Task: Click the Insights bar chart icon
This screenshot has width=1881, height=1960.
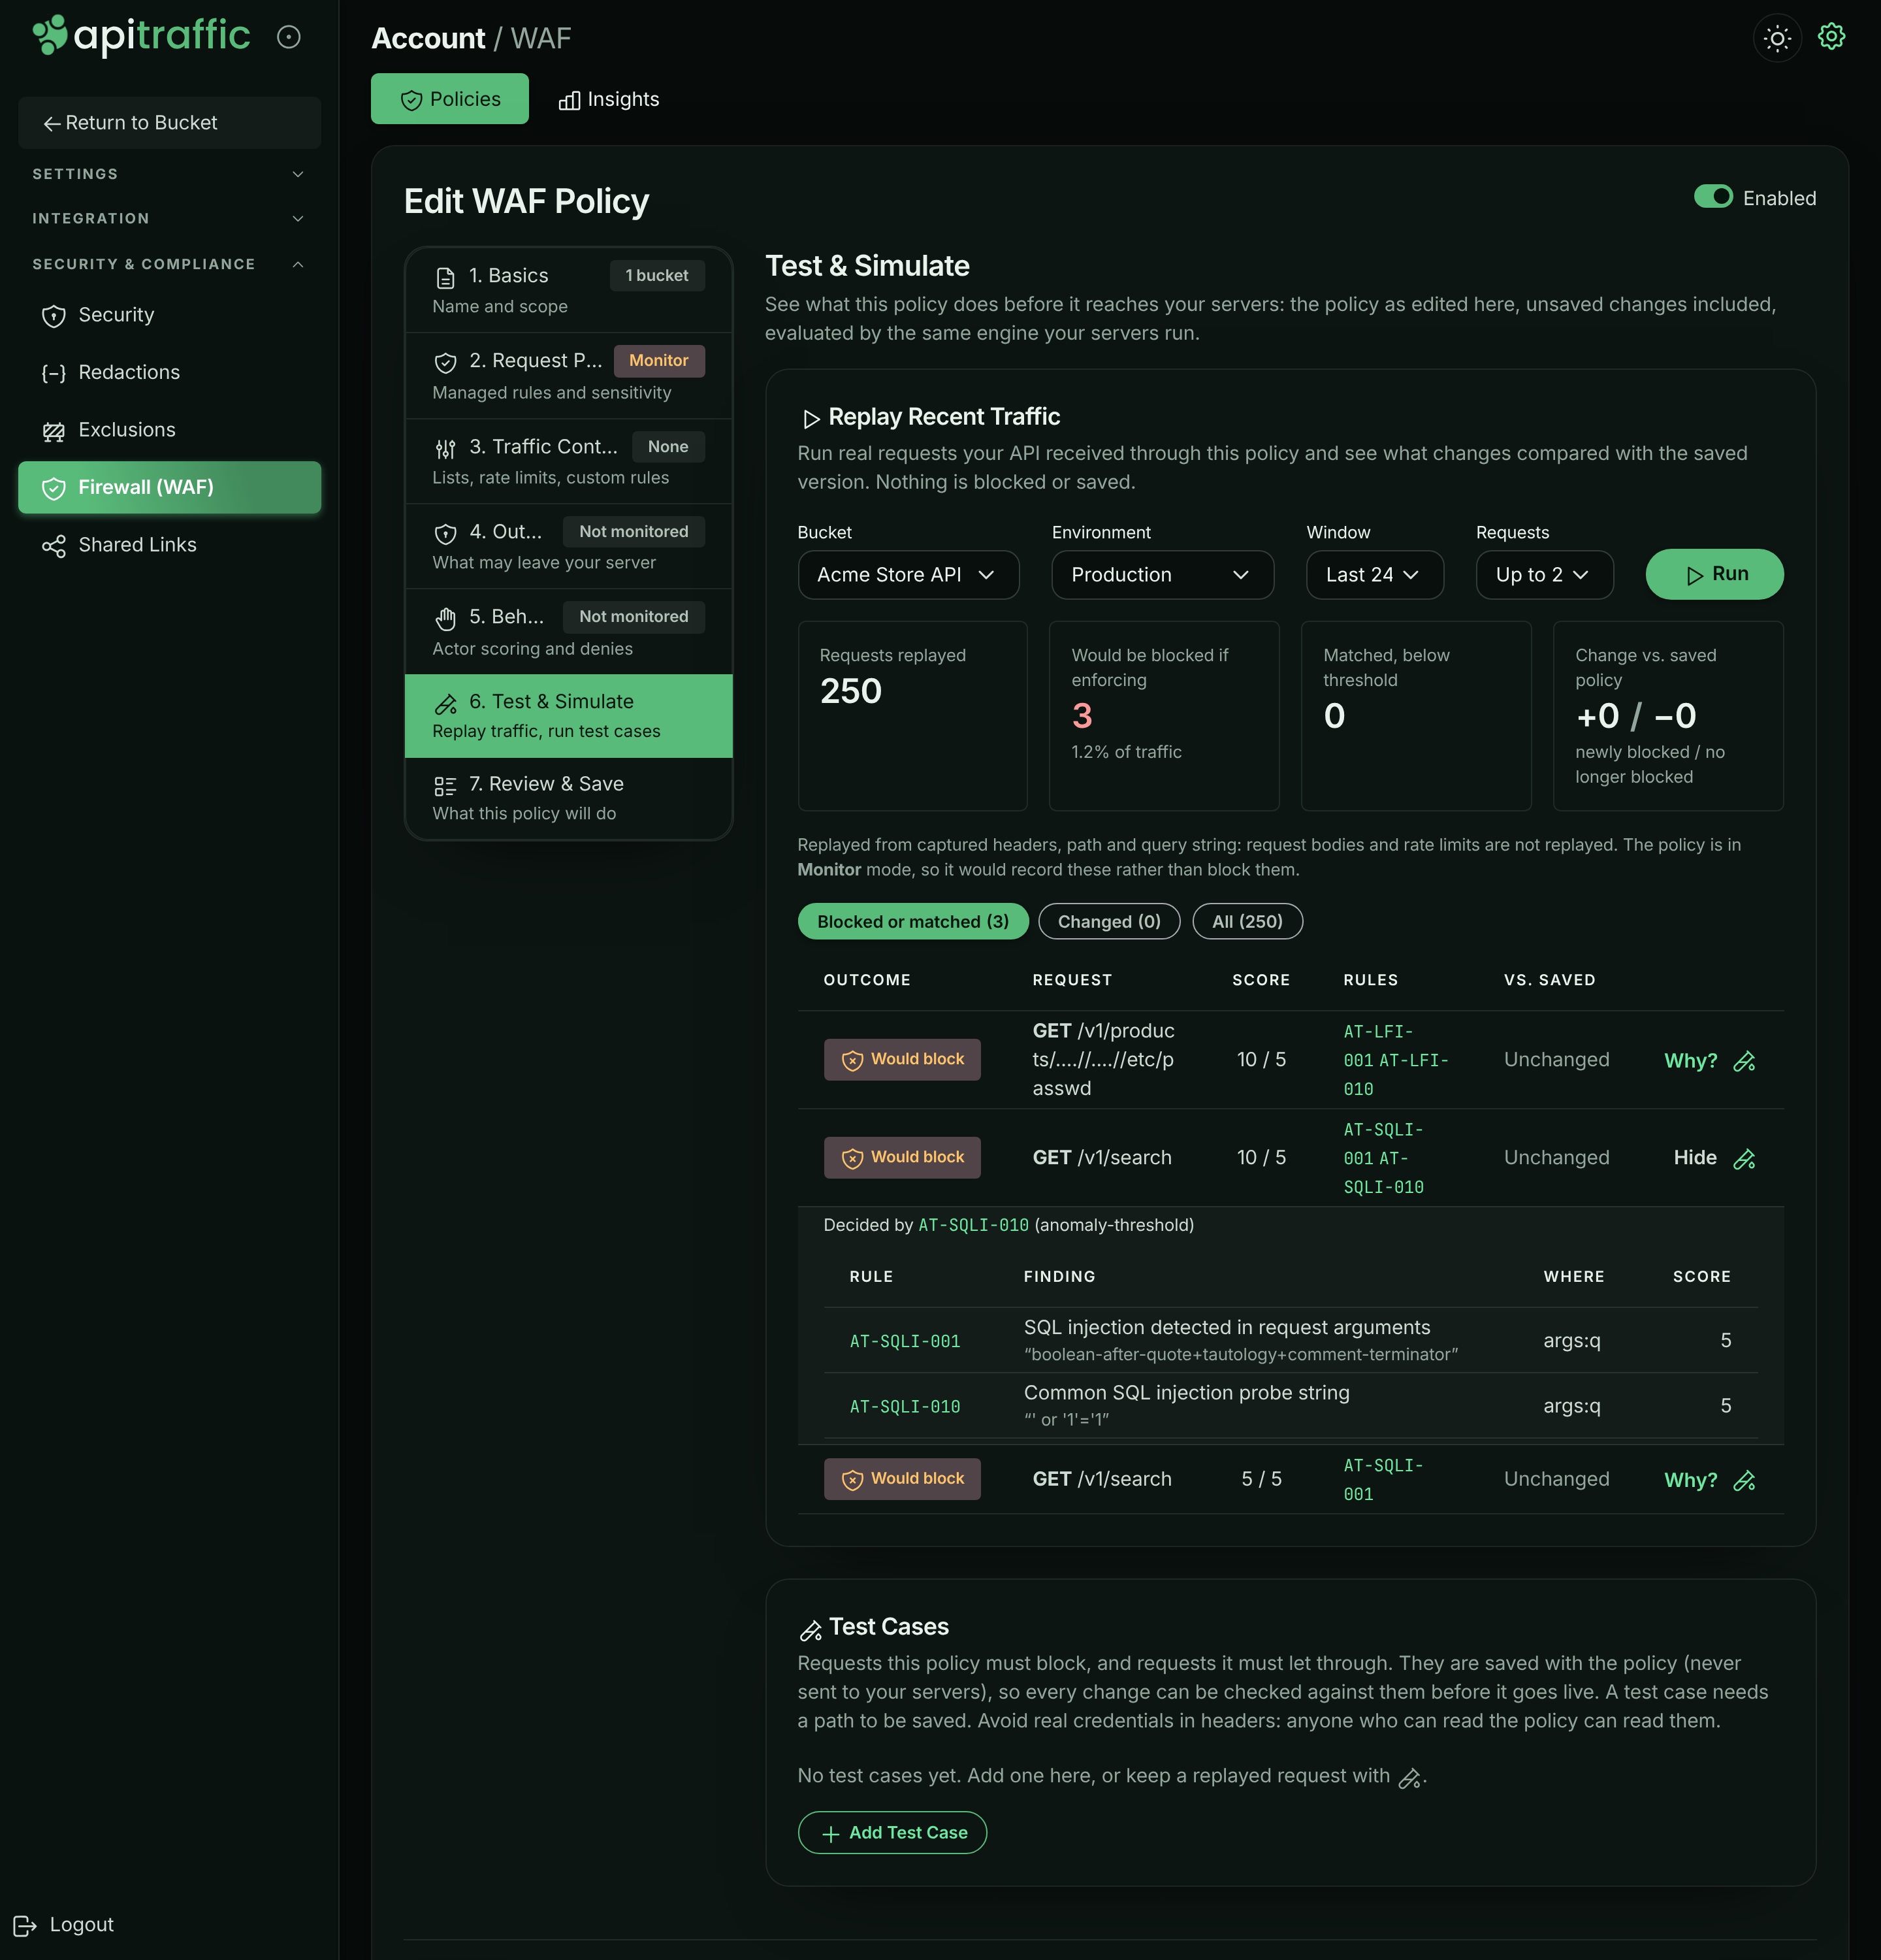Action: point(569,100)
